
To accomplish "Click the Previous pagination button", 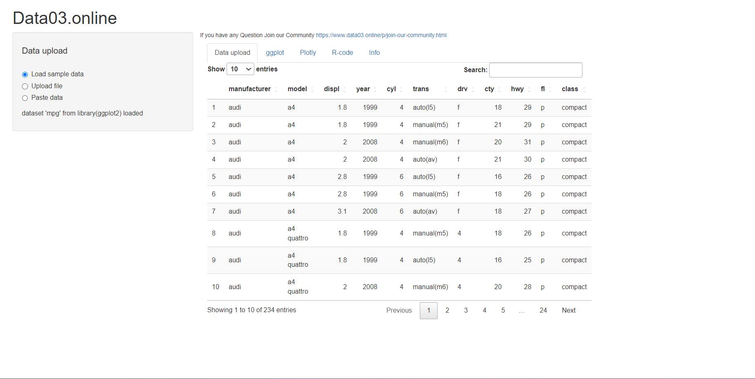I will (399, 311).
